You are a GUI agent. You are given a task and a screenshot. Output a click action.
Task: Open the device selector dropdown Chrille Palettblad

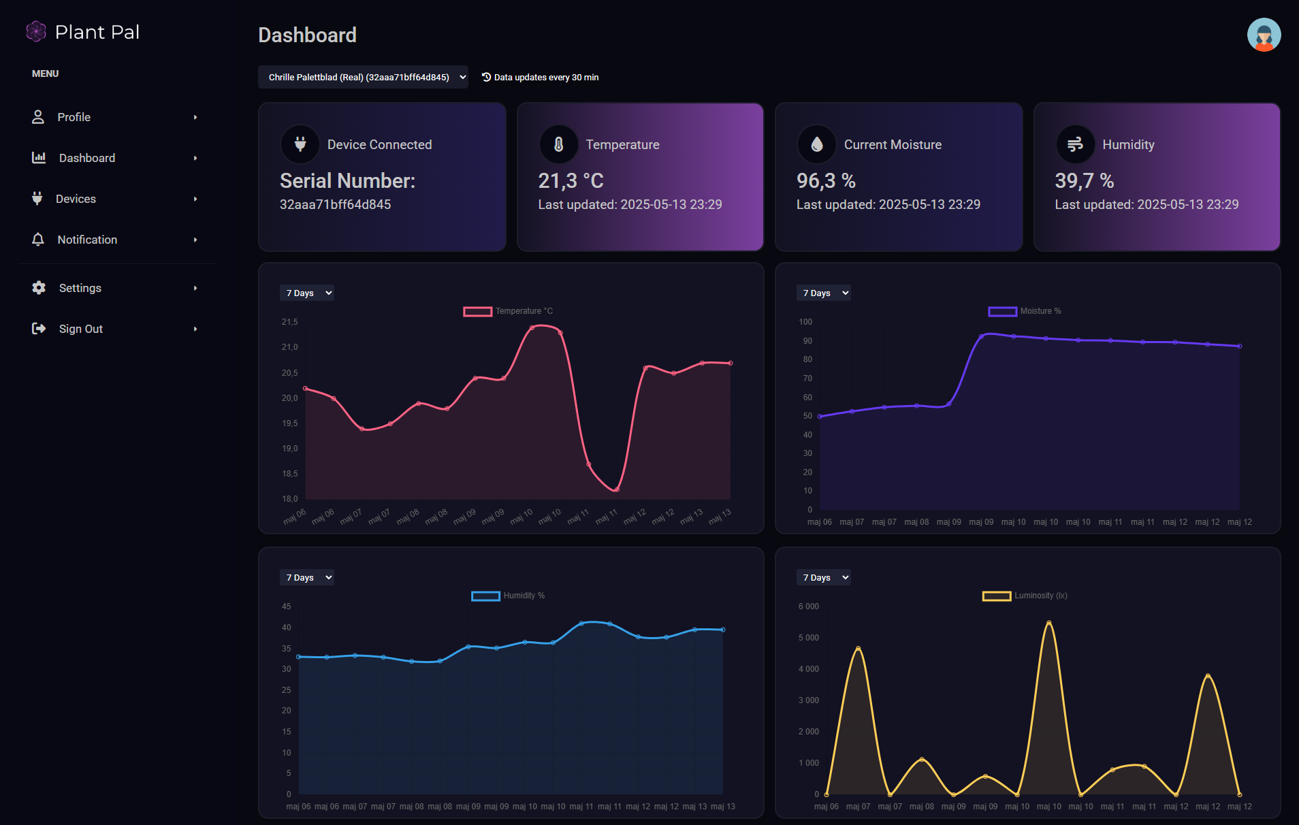pos(363,78)
